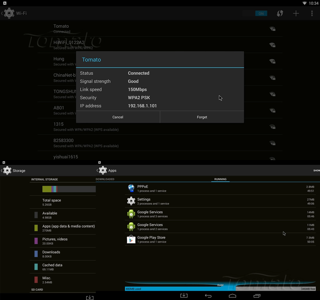Forget the Tomato network
The image size is (320, 300).
[202, 117]
